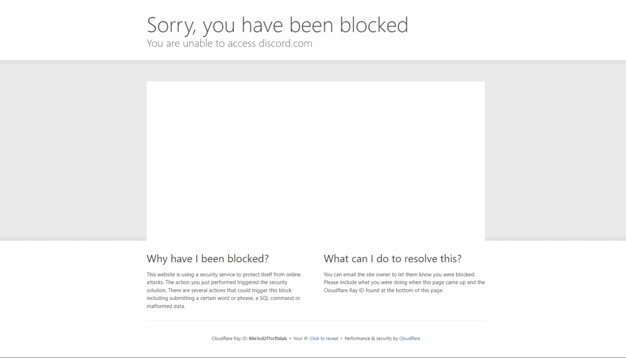Image resolution: width=626 pixels, height=358 pixels.
Task: Click the "You are unable to access discord.com" subtitle
Action: [x=229, y=43]
